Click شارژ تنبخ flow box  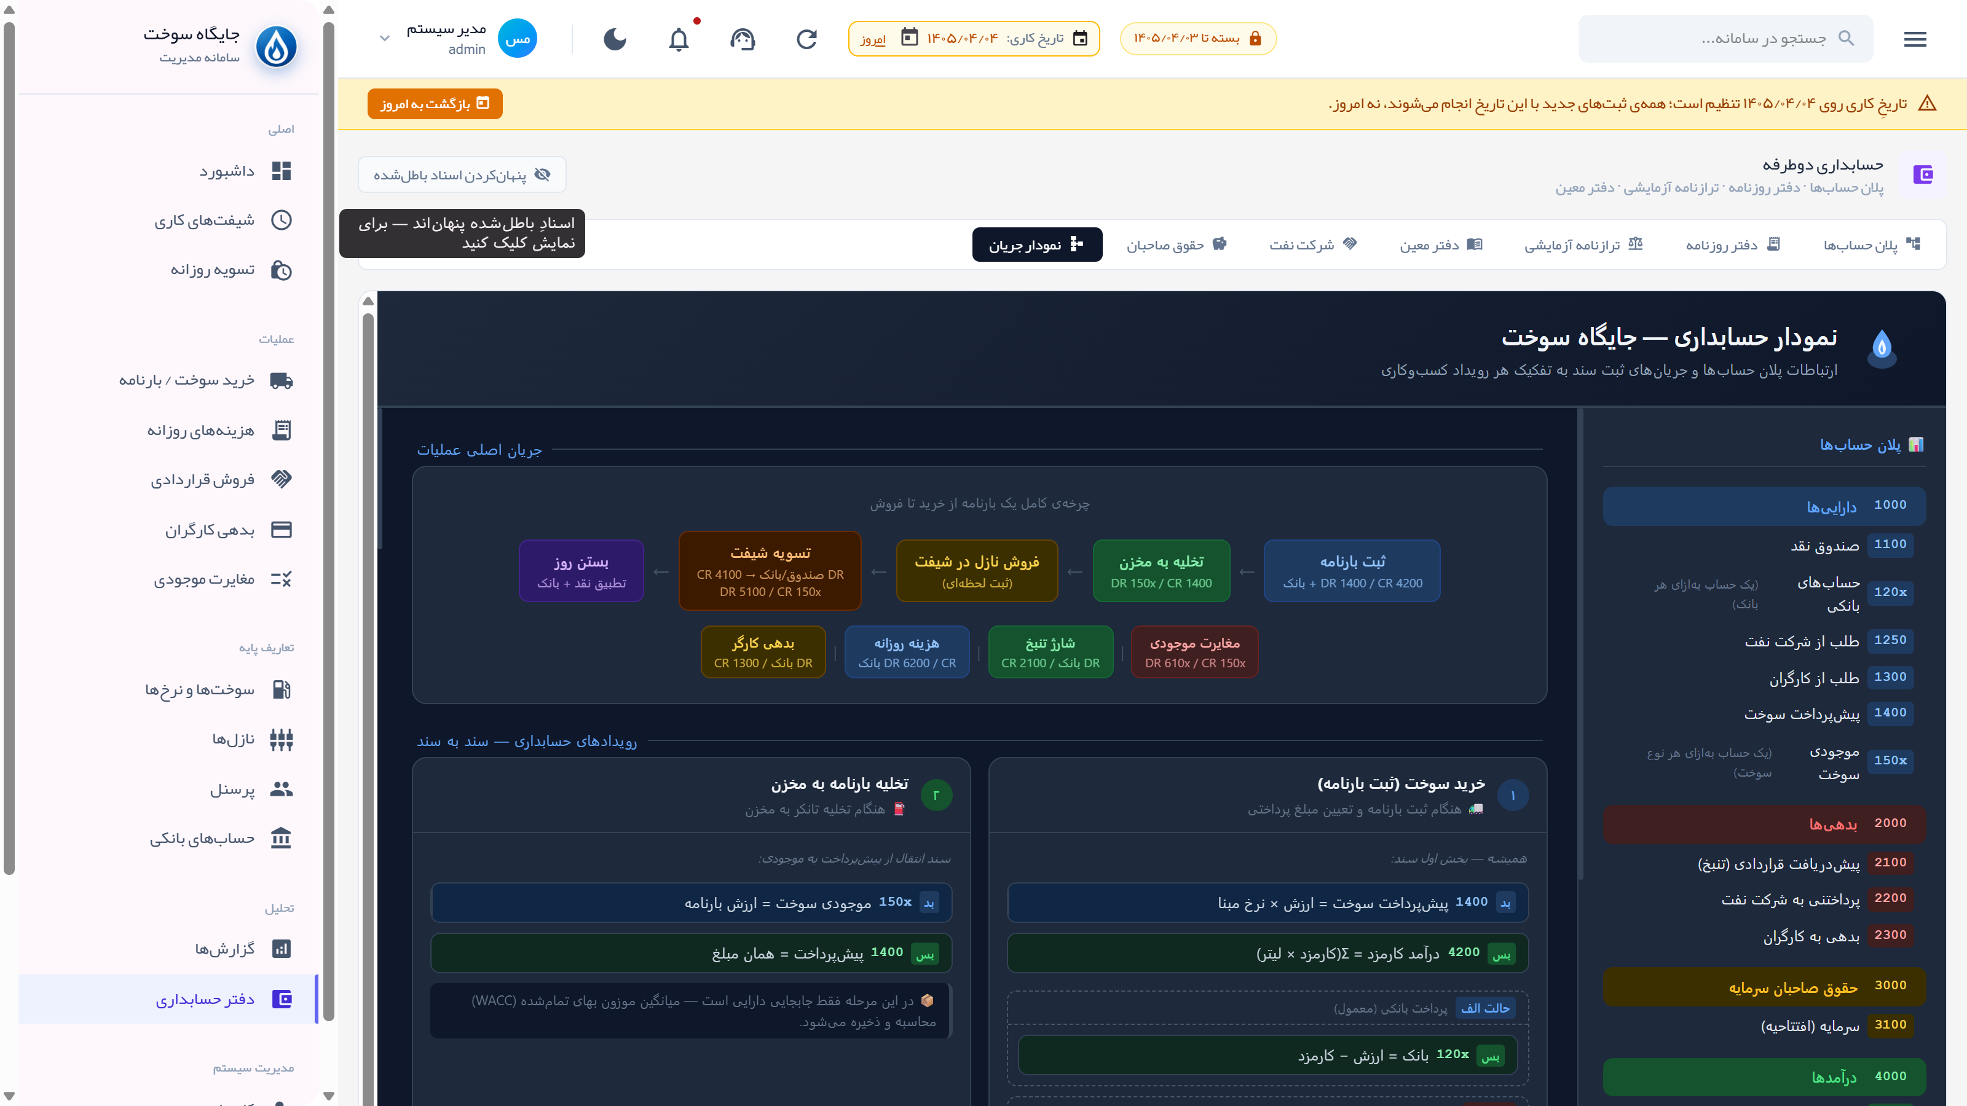tap(1050, 652)
